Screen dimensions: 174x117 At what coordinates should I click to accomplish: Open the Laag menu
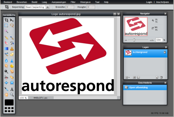pyautogui.click(x=44, y=2)
